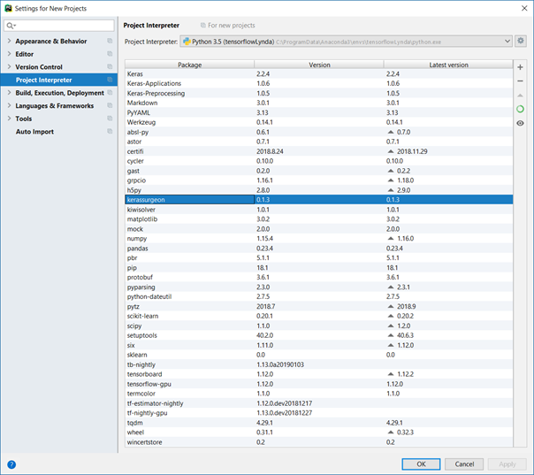
Task: Close the settings dialog
Action: click(524, 8)
